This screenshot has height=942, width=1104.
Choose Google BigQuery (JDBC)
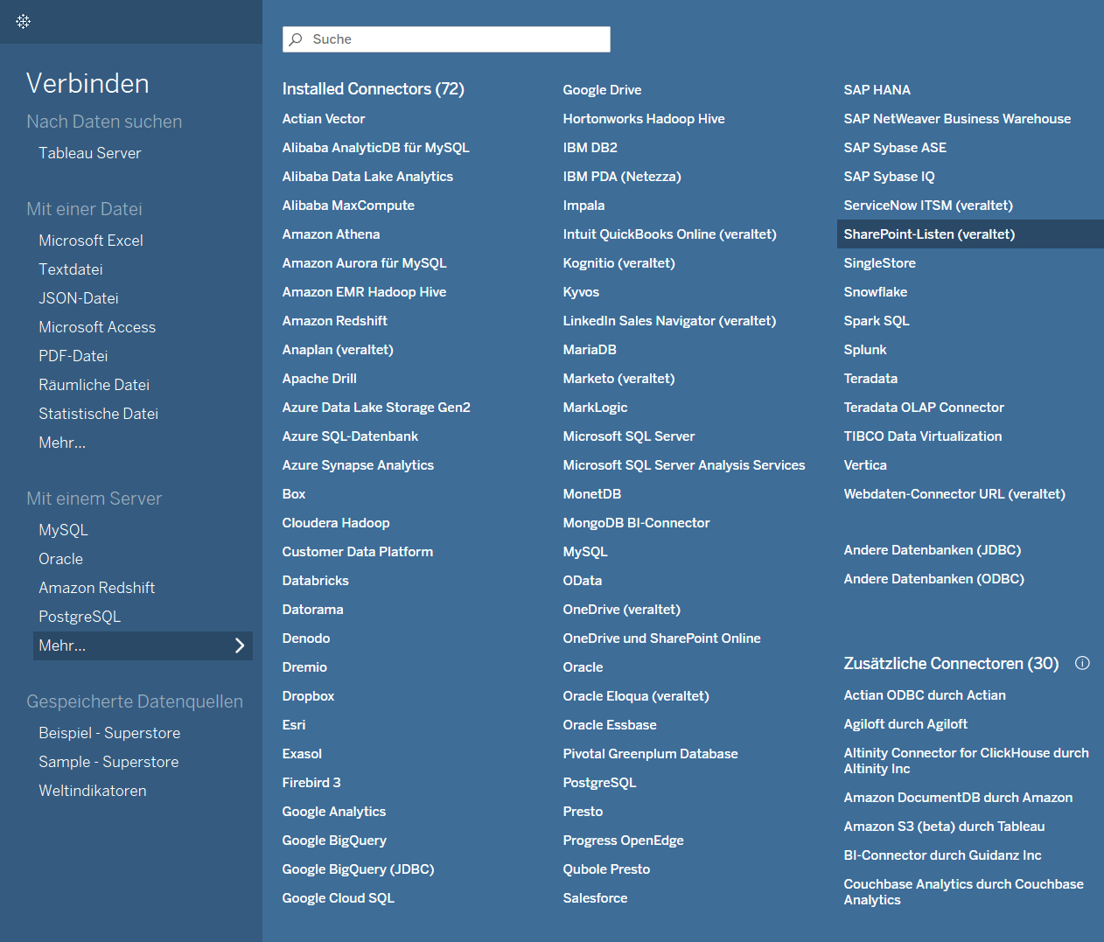pyautogui.click(x=359, y=869)
